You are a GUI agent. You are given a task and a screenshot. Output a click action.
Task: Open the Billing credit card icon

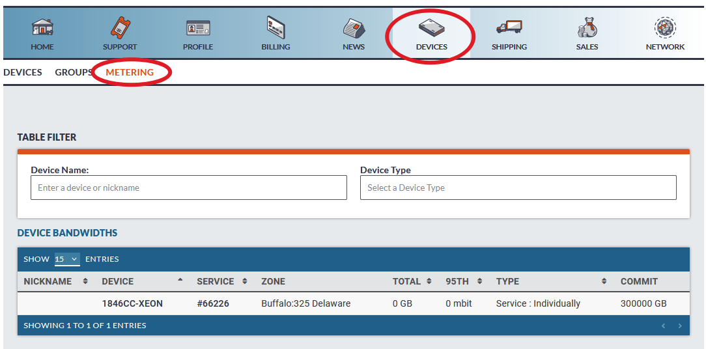tap(275, 27)
